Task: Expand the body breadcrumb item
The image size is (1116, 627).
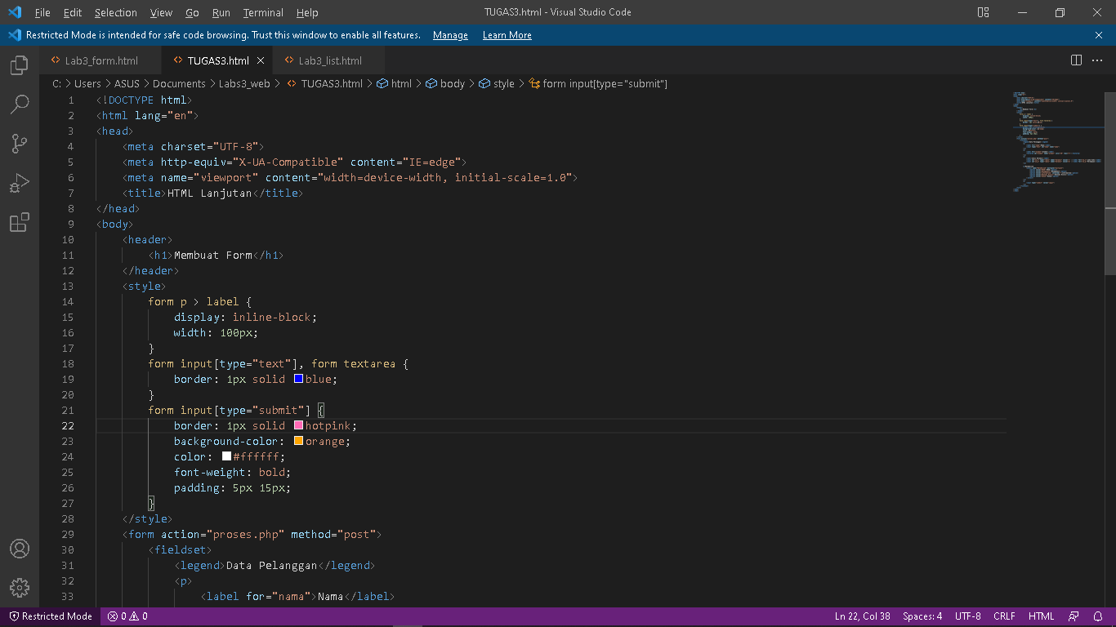Action: pos(451,83)
